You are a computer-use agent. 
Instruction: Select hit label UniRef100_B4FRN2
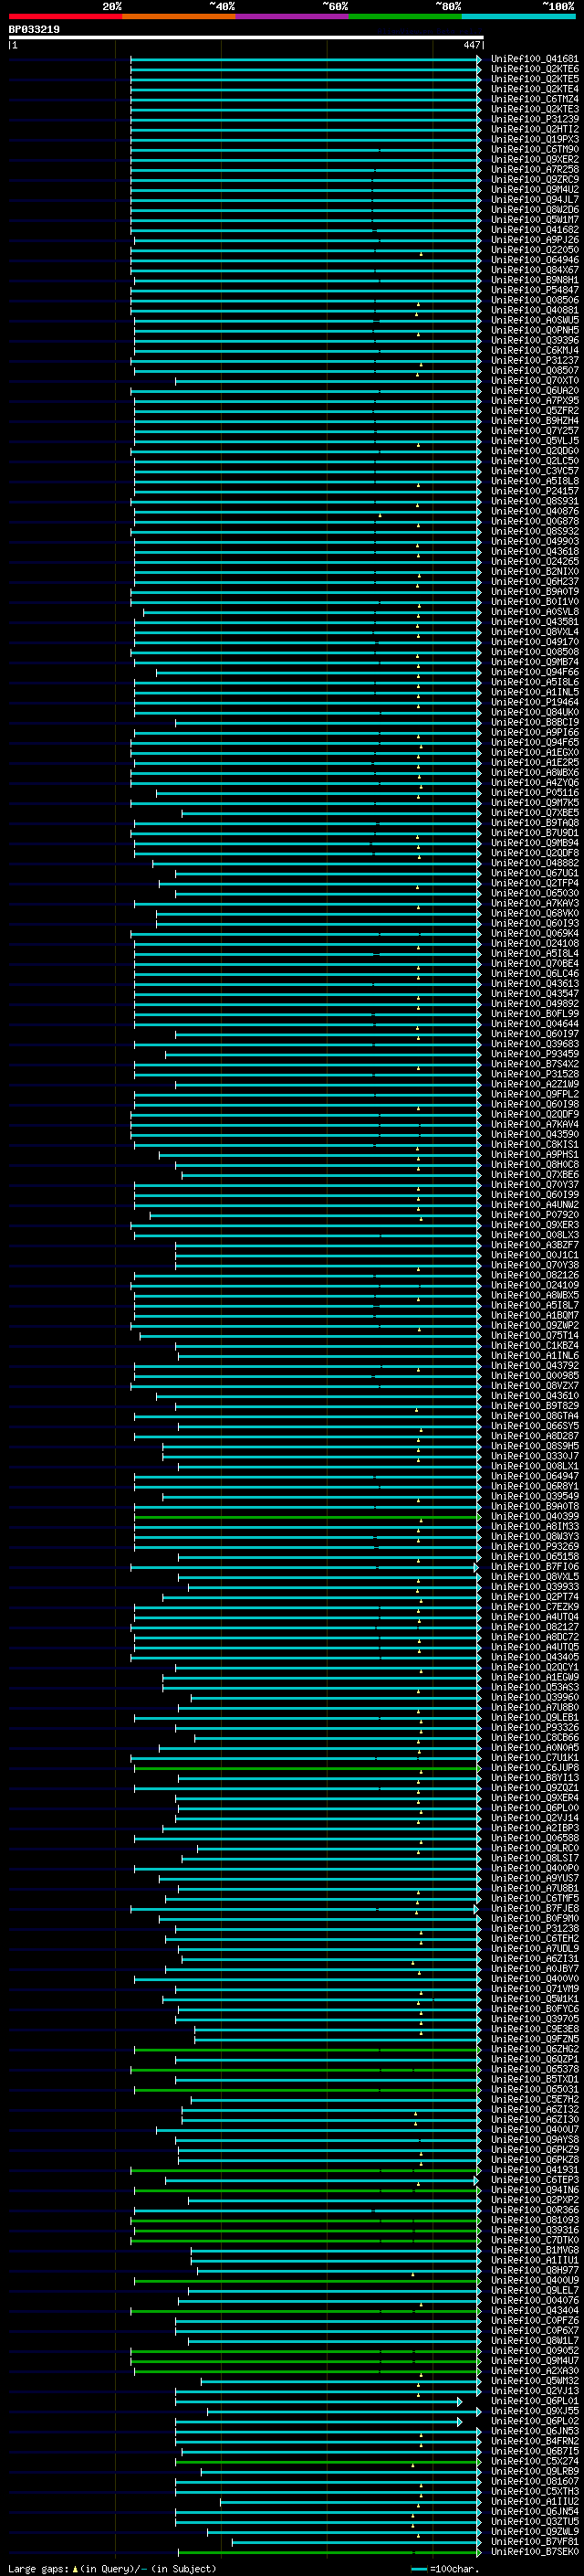pyautogui.click(x=534, y=2442)
